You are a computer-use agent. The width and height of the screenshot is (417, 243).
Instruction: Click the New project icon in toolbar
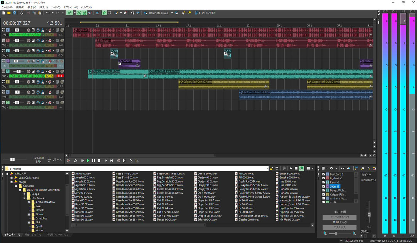[x=3, y=13]
